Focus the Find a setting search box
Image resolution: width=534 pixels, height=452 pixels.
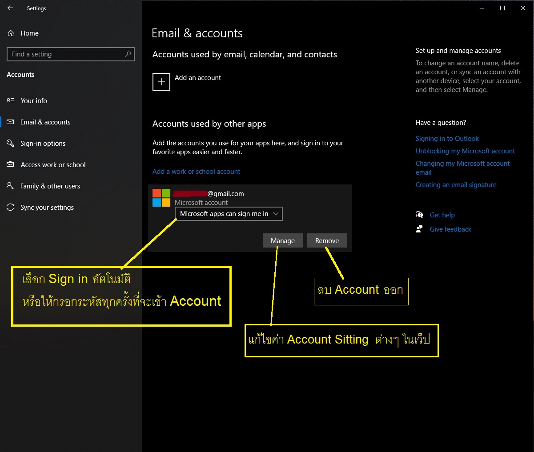coord(71,54)
